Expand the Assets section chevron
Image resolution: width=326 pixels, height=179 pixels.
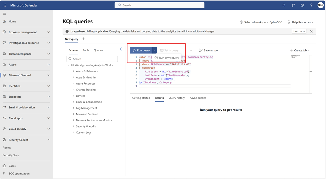click(x=49, y=65)
